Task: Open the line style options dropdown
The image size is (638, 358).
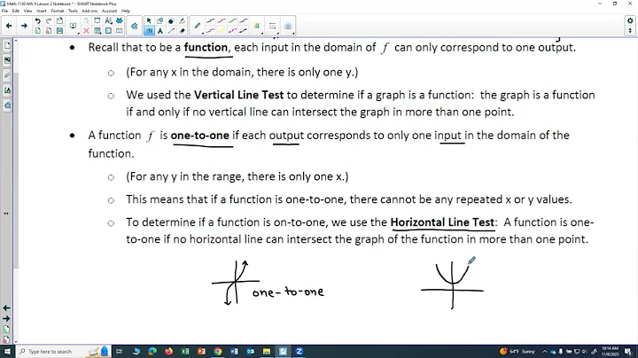Action: point(272,26)
